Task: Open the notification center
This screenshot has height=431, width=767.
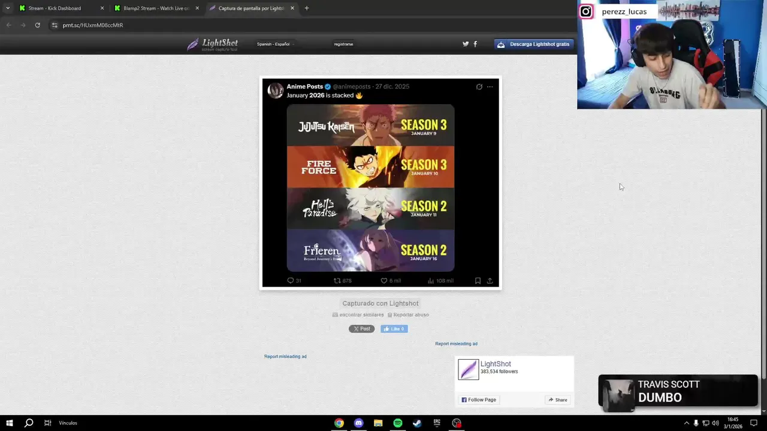Action: pyautogui.click(x=754, y=423)
